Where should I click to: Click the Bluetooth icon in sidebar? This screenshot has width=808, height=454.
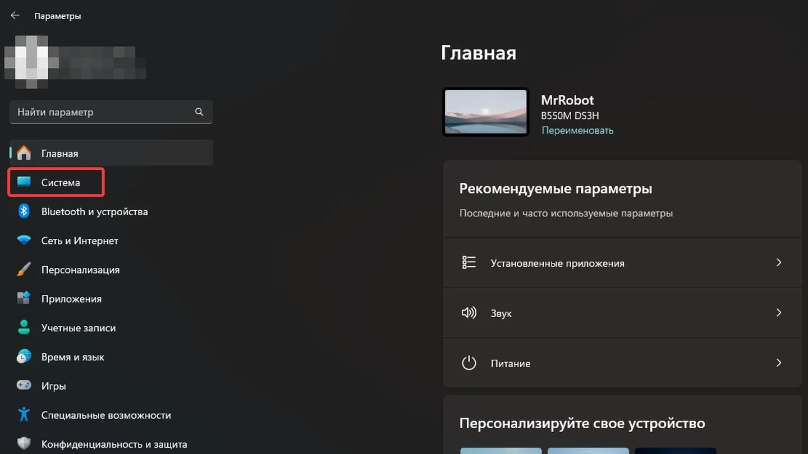(24, 211)
